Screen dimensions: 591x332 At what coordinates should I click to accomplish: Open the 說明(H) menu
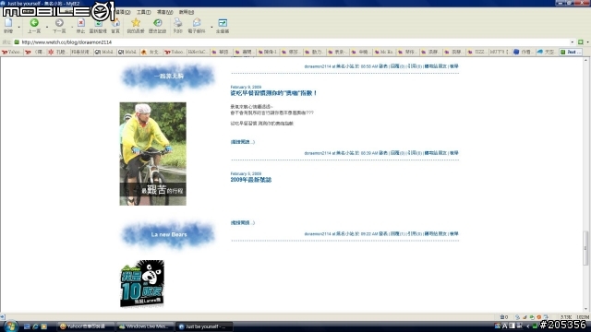coord(186,12)
